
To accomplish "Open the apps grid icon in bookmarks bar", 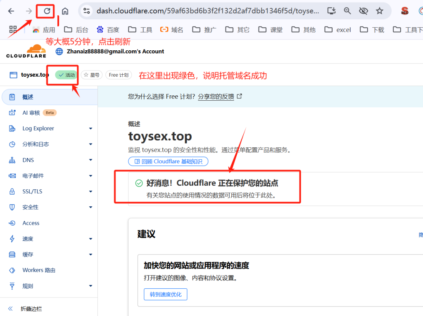I will pos(13,29).
